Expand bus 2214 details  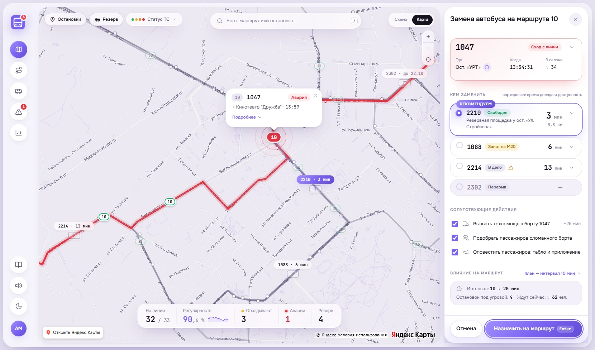(x=572, y=168)
